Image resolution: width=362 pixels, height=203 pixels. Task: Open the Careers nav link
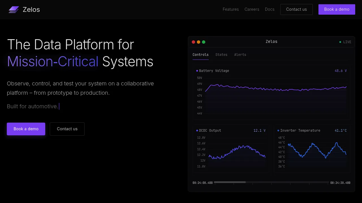pos(252,9)
